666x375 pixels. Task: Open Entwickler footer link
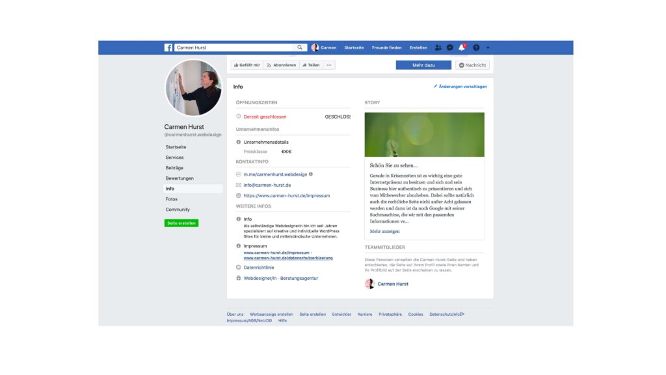[x=341, y=314]
